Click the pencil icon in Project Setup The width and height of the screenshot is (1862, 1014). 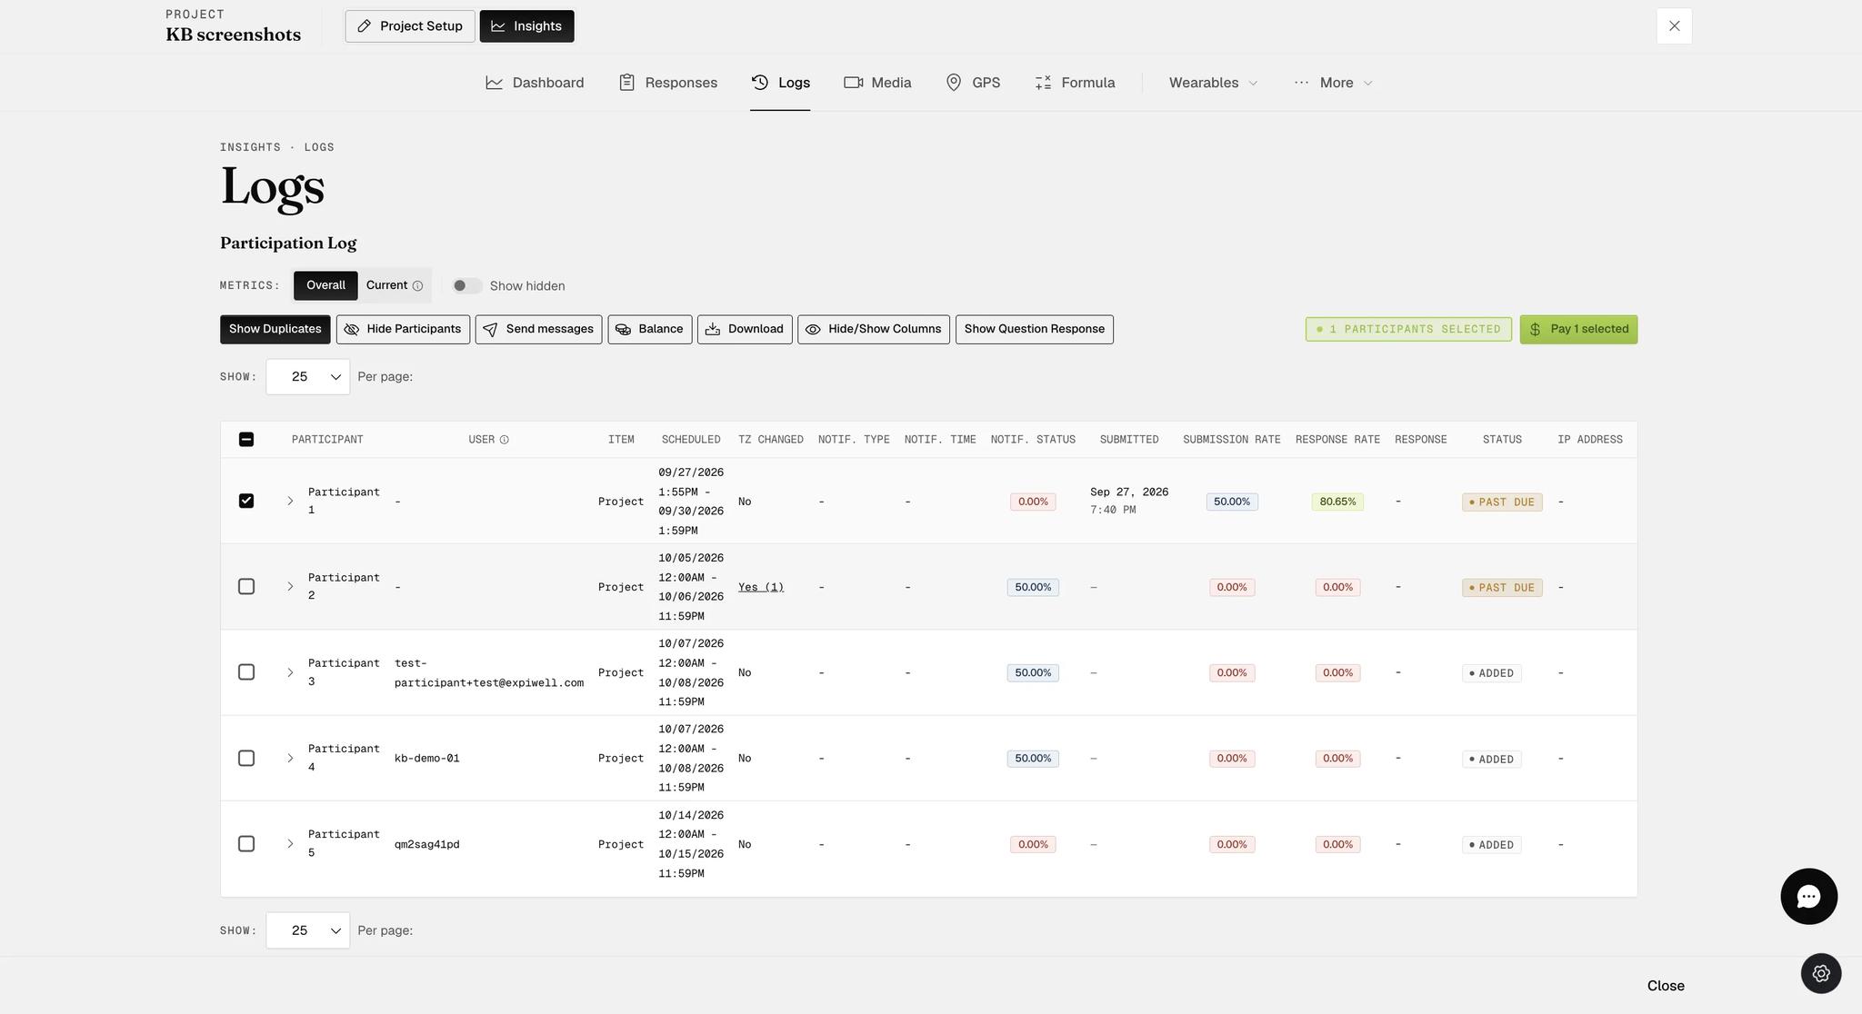[364, 26]
